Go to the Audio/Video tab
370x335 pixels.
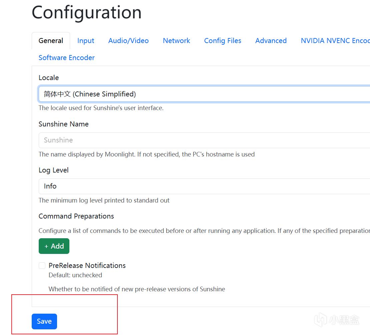pyautogui.click(x=128, y=41)
